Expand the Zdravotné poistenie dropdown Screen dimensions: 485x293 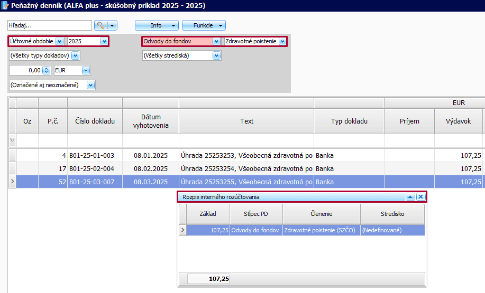point(282,41)
